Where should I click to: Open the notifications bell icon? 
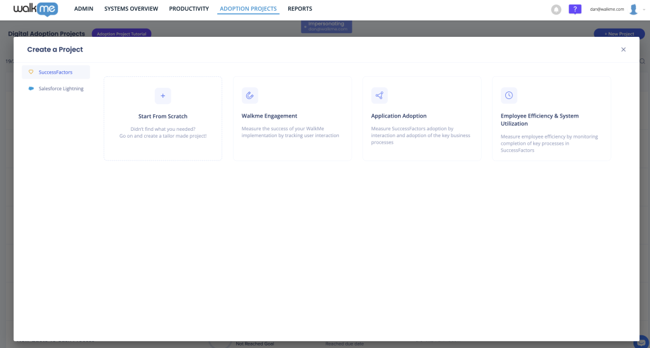point(556,10)
